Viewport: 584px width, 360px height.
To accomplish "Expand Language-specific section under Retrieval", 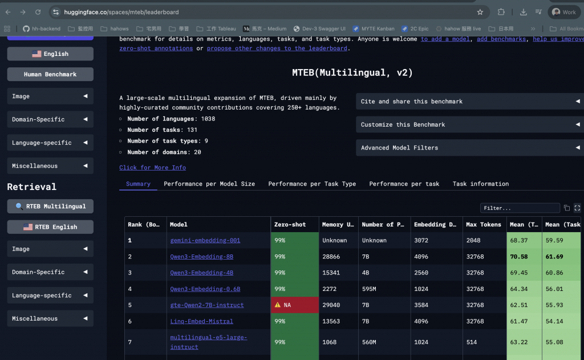I will [x=50, y=295].
